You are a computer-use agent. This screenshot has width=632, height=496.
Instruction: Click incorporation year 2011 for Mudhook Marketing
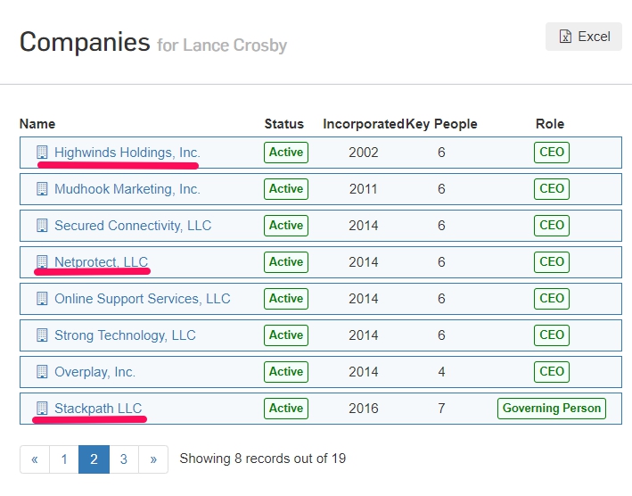363,189
